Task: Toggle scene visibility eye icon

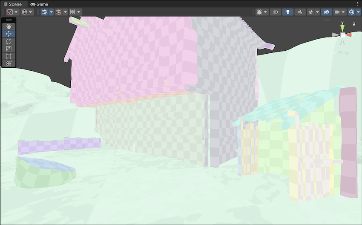Action: 326,12
